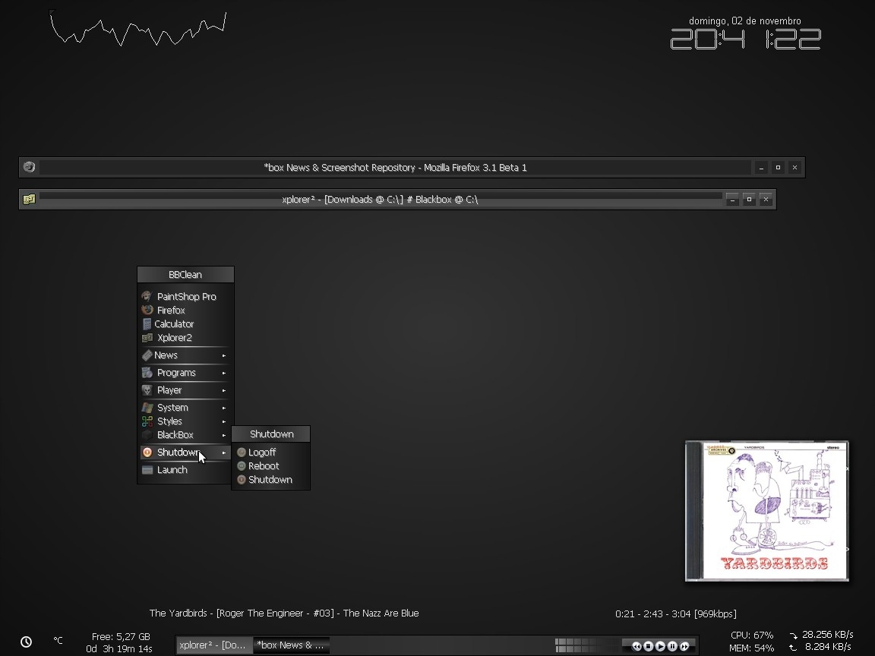Open the Styles menu entry
The image size is (875, 656).
(186, 421)
